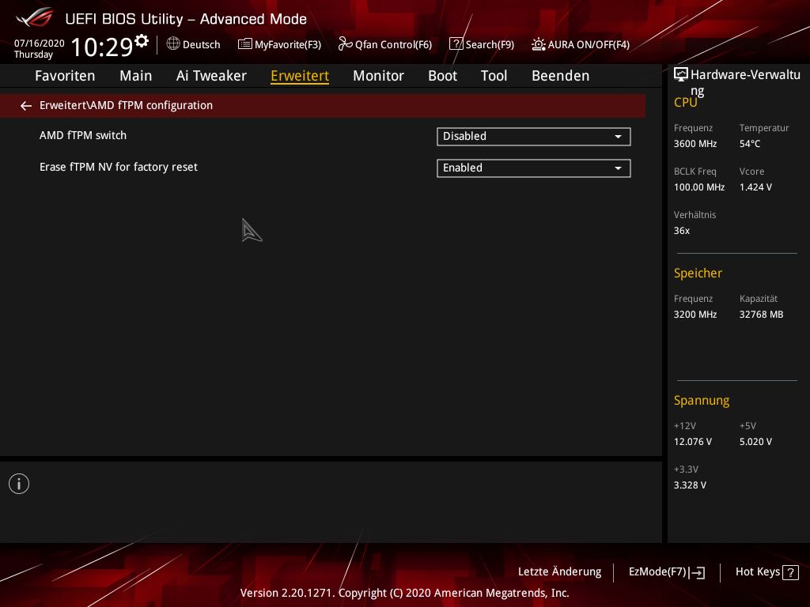Click the 07/16/2020 date

pos(40,43)
